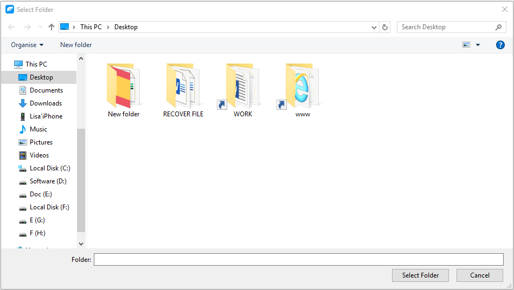Viewport: 514px width, 290px height.
Task: Open recent locations dropdown chevron
Action: click(x=40, y=27)
